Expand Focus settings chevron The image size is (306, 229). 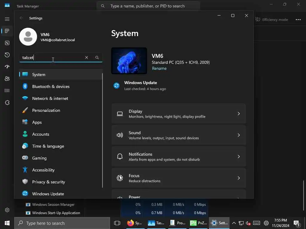click(238, 178)
